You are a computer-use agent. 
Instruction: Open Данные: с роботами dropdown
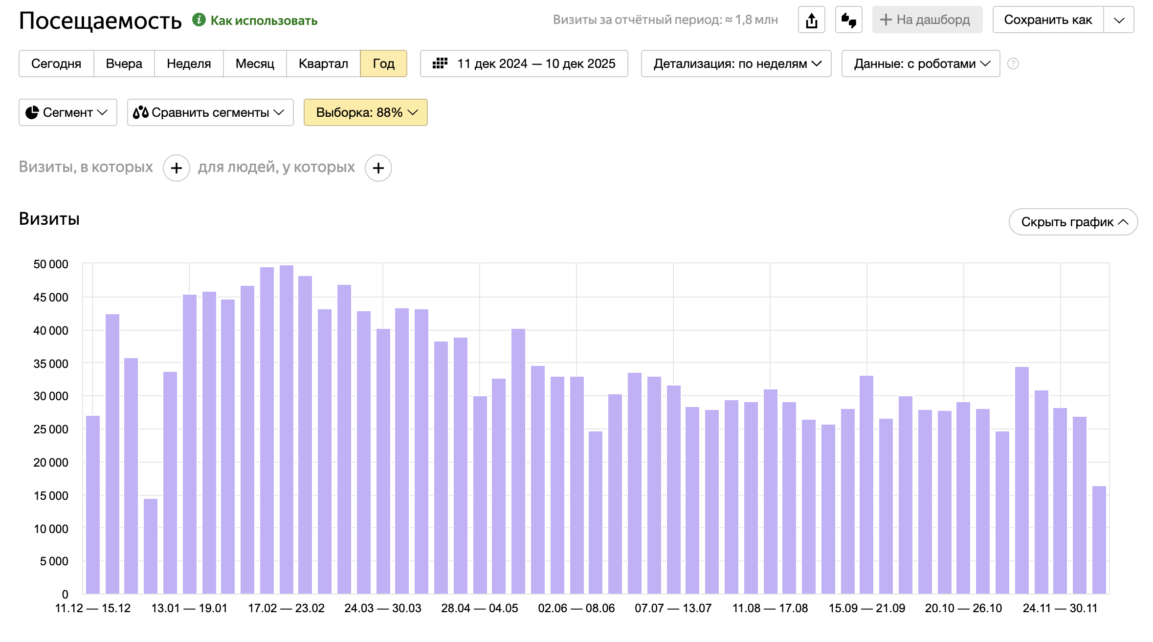point(920,64)
